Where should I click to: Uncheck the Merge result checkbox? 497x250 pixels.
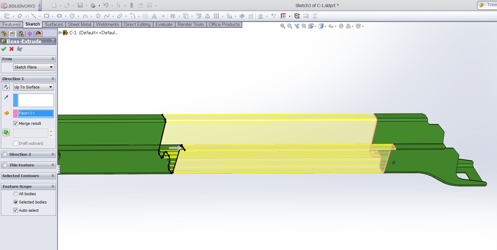tap(16, 123)
